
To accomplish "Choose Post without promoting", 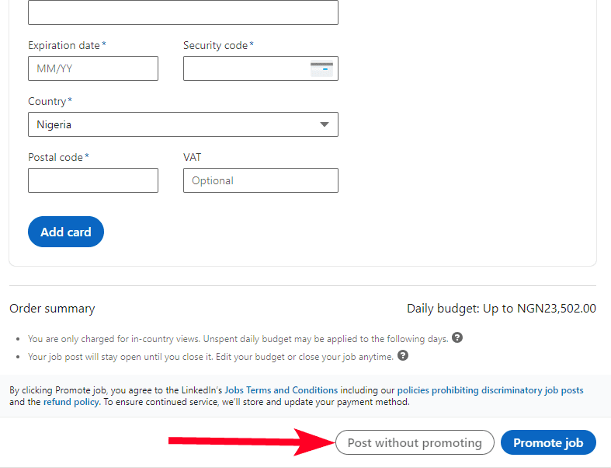I will (415, 443).
